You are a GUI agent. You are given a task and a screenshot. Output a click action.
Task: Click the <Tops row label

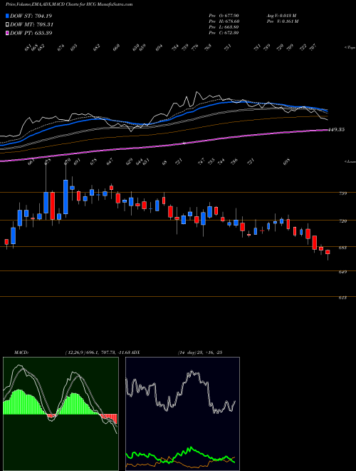[x=350, y=48]
